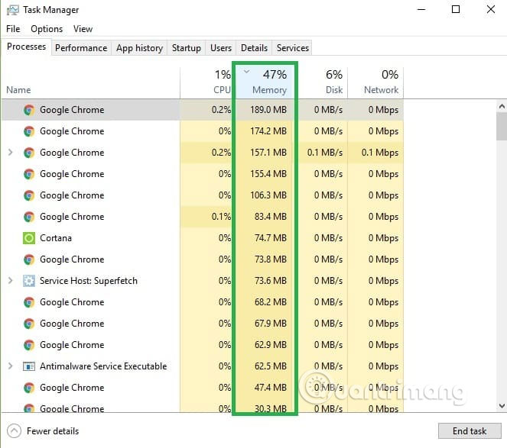The width and height of the screenshot is (507, 448).
Task: Click the scrollbar down arrow
Action: (x=502, y=406)
